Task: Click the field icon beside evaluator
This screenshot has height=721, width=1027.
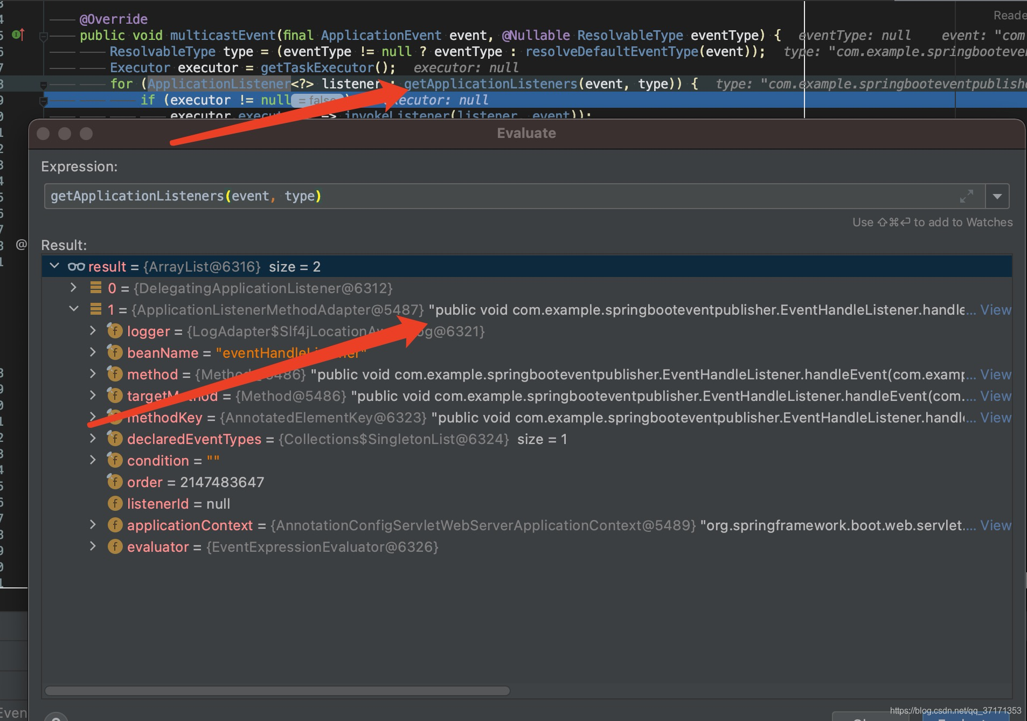Action: pyautogui.click(x=115, y=546)
